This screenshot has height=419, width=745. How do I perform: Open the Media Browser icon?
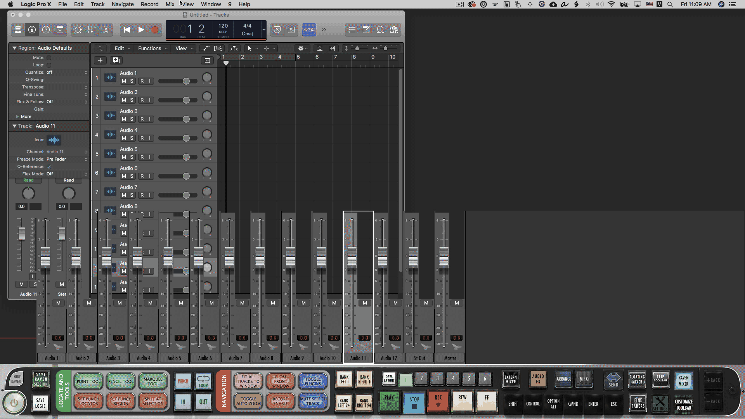tap(394, 30)
